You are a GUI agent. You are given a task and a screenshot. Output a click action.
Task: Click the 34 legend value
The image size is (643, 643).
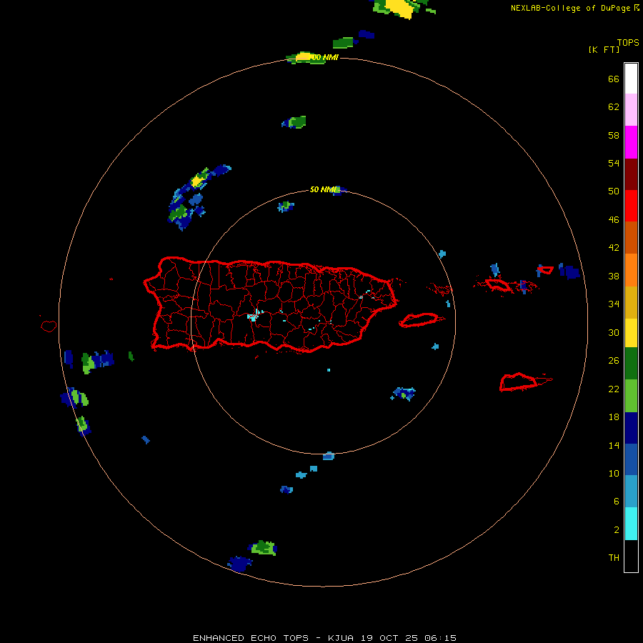(614, 304)
